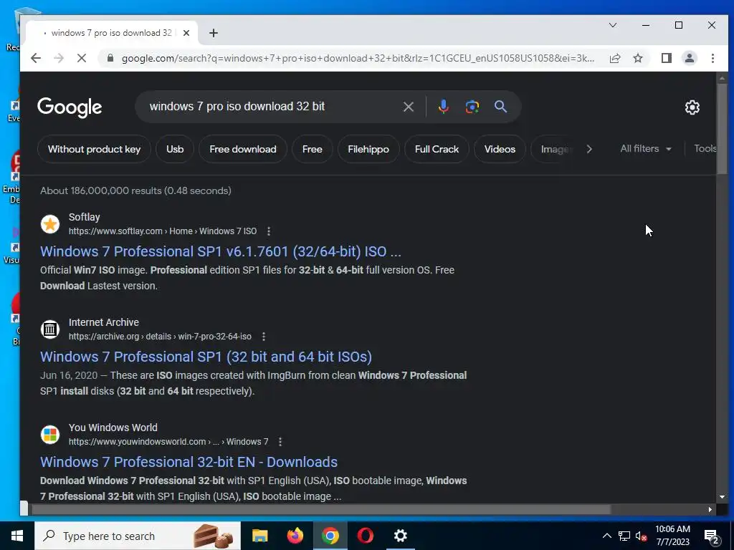Image resolution: width=734 pixels, height=550 pixels.
Task: Open Windows 7 Professional 32-bit EN Downloads result
Action: [x=189, y=462]
